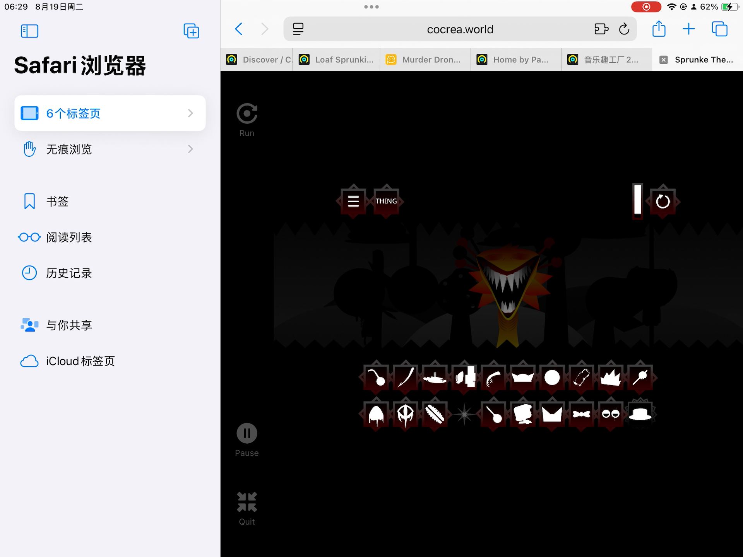Toggle the Safari sidebar panel
Viewport: 743px width, 557px height.
tap(29, 31)
